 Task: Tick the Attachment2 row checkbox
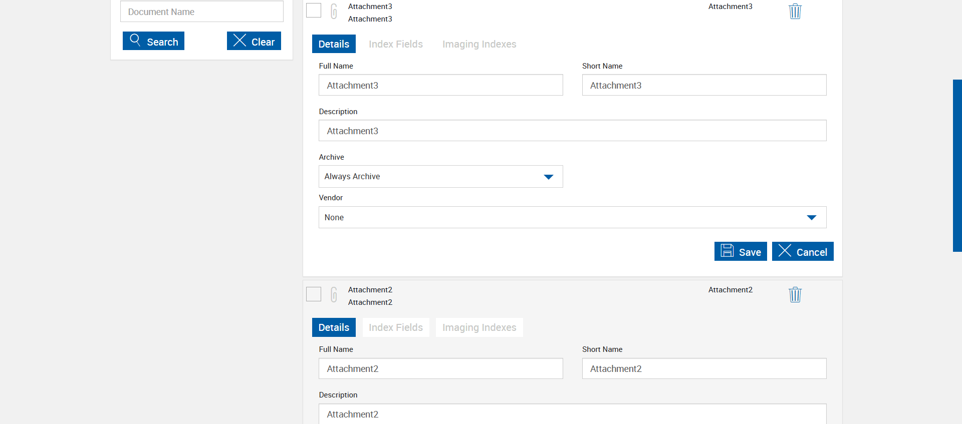(314, 294)
